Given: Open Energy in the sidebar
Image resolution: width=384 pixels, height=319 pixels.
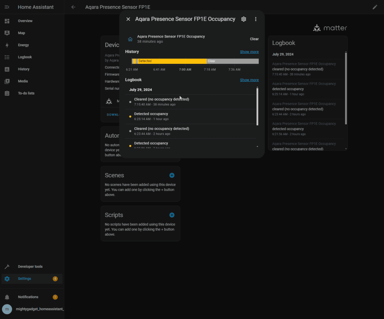Looking at the screenshot, I should pyautogui.click(x=23, y=45).
